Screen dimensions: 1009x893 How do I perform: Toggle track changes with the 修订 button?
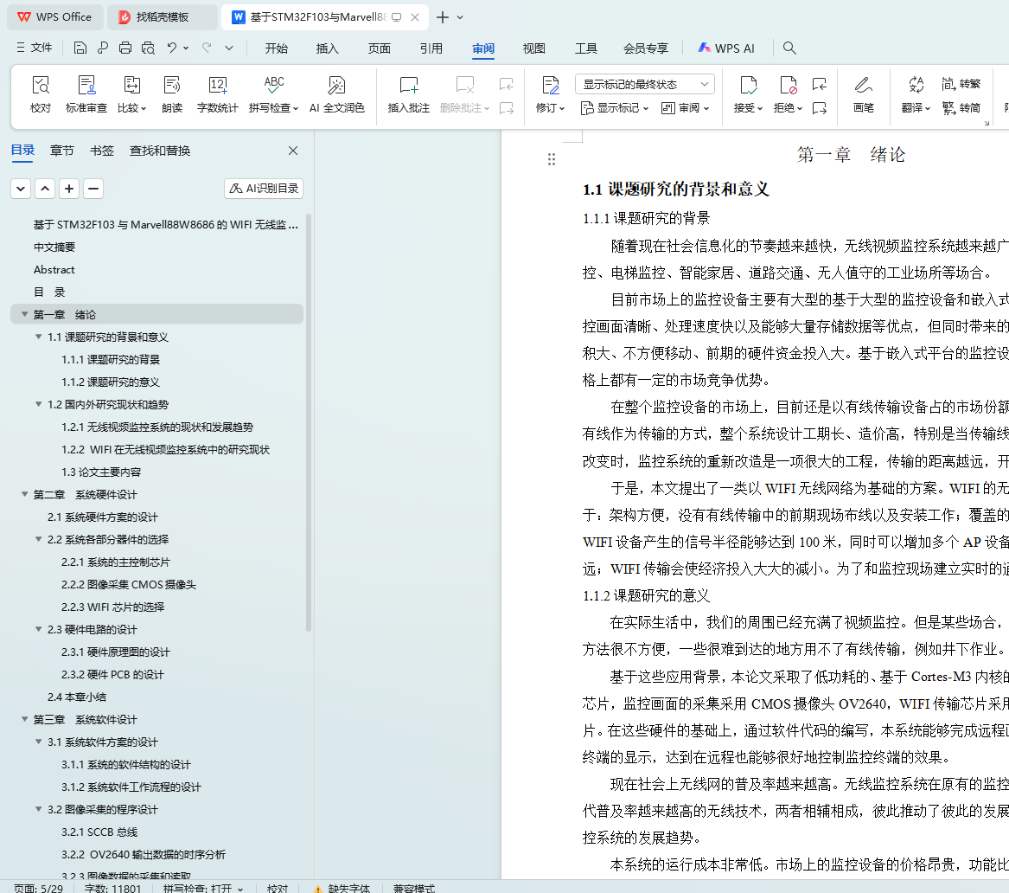click(x=550, y=94)
